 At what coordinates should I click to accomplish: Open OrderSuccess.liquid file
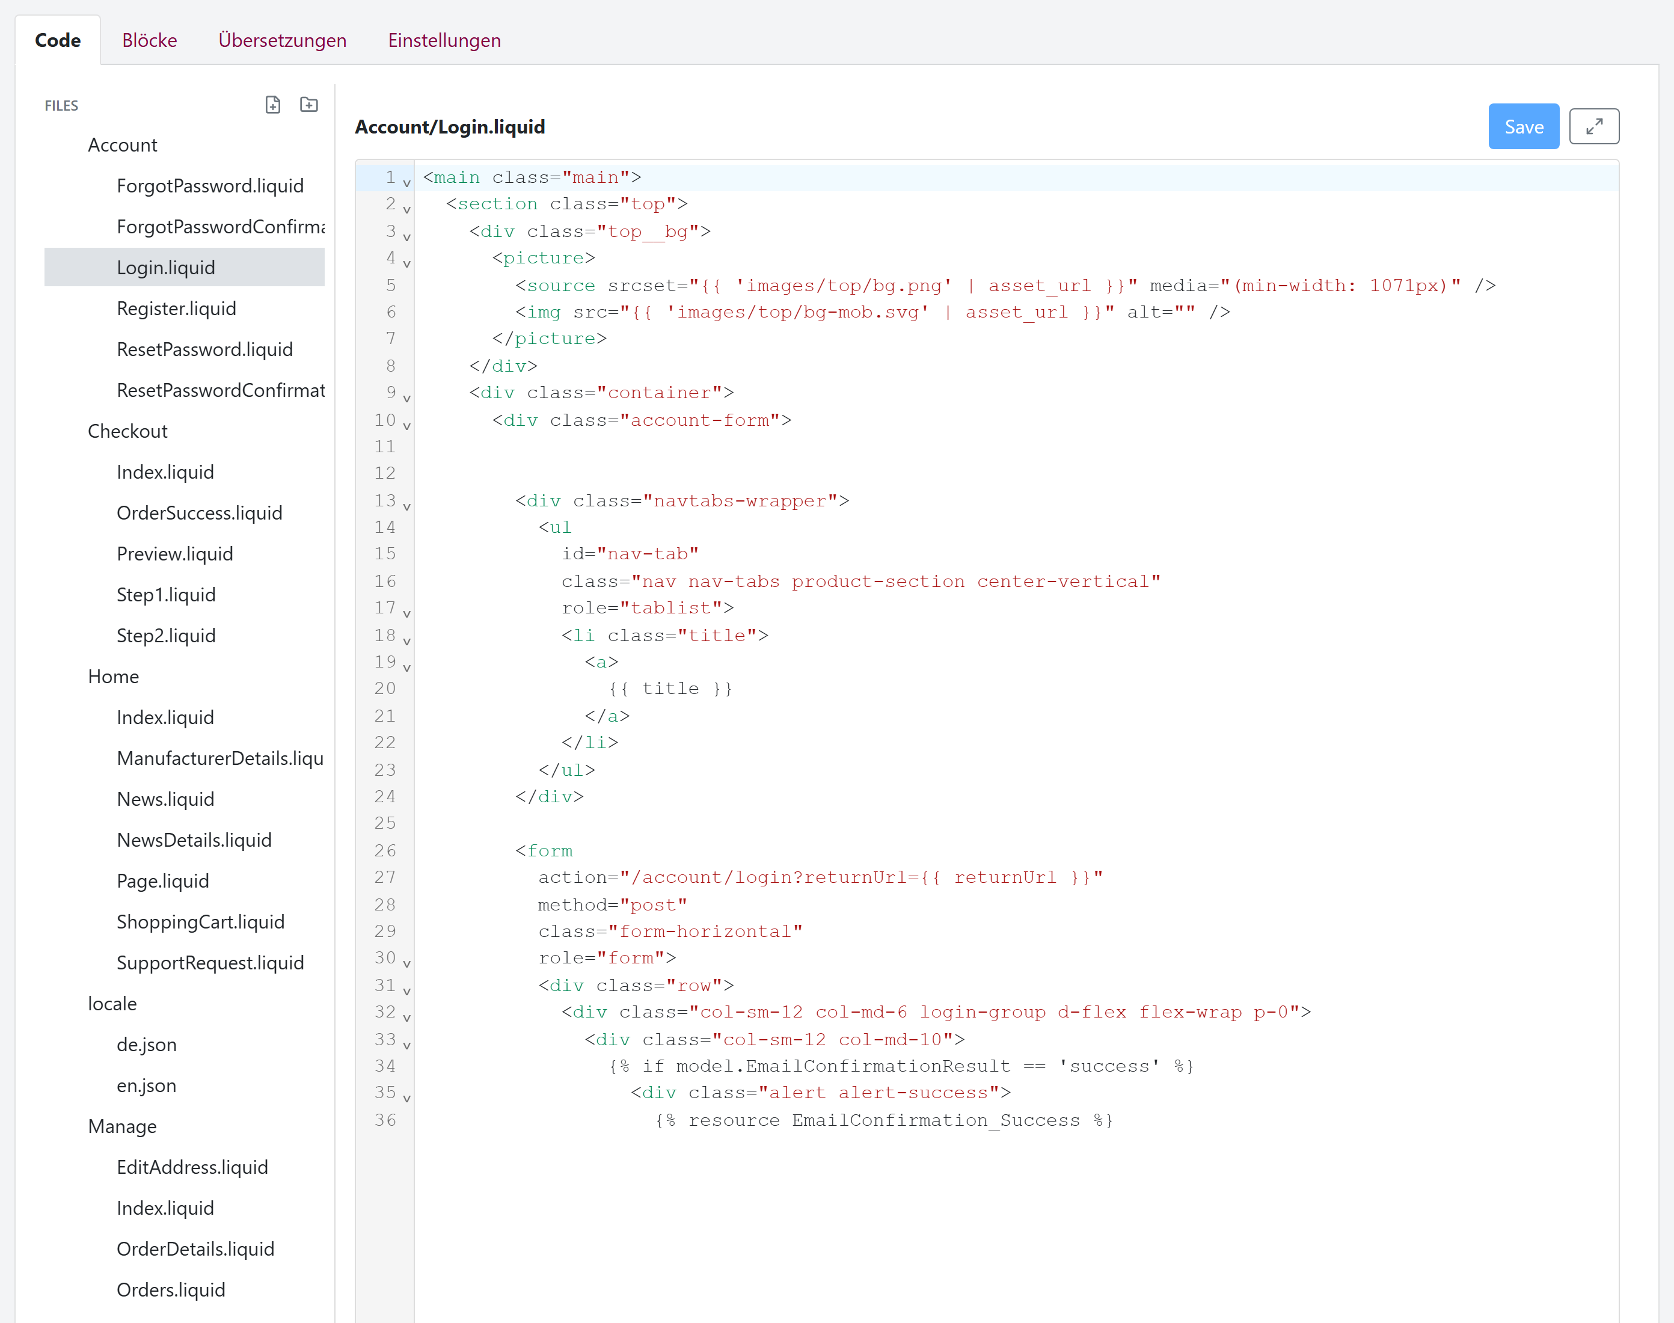pos(199,513)
